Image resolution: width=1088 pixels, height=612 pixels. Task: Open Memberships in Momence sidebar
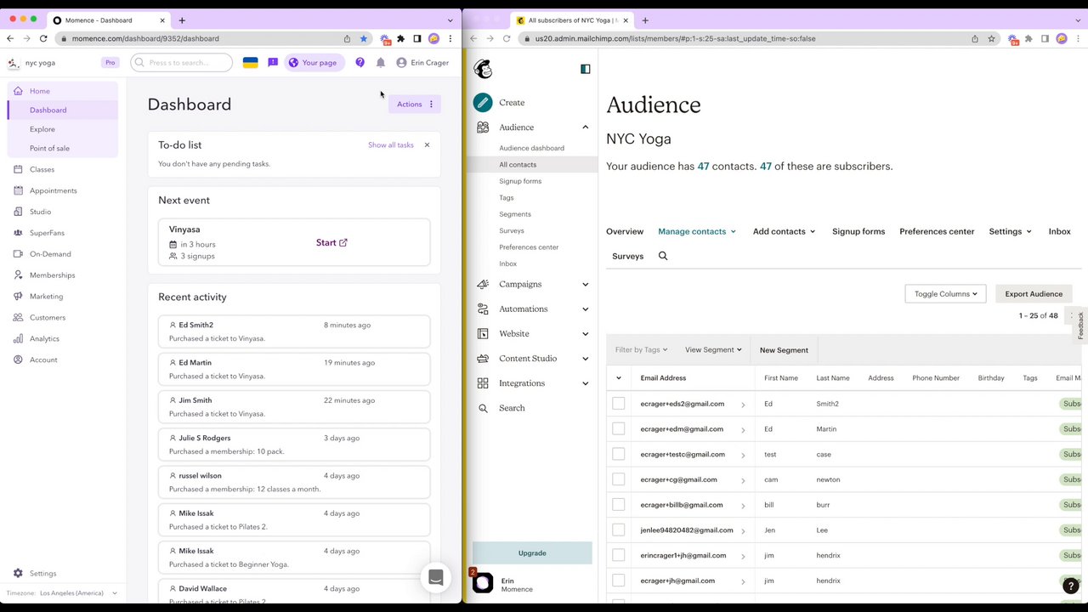(x=52, y=275)
